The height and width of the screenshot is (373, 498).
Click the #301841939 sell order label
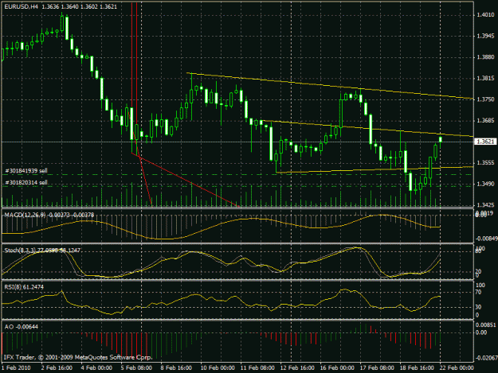click(x=26, y=171)
